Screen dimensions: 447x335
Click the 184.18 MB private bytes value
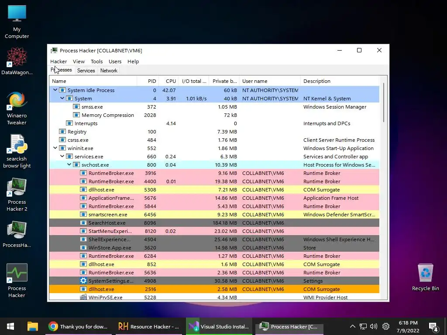[x=225, y=223]
